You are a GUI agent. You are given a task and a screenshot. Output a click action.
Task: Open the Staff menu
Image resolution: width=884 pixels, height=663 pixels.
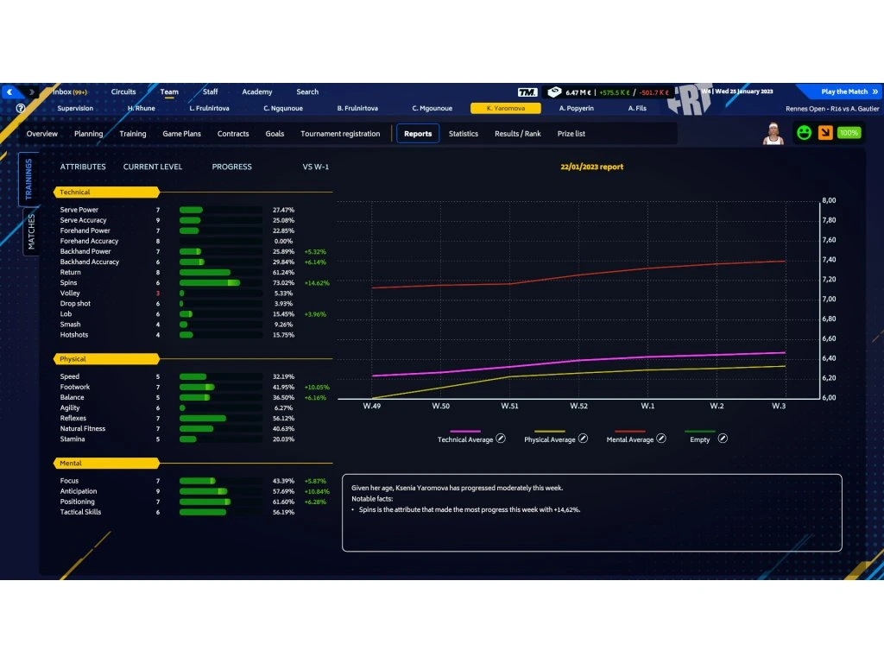pyautogui.click(x=210, y=92)
